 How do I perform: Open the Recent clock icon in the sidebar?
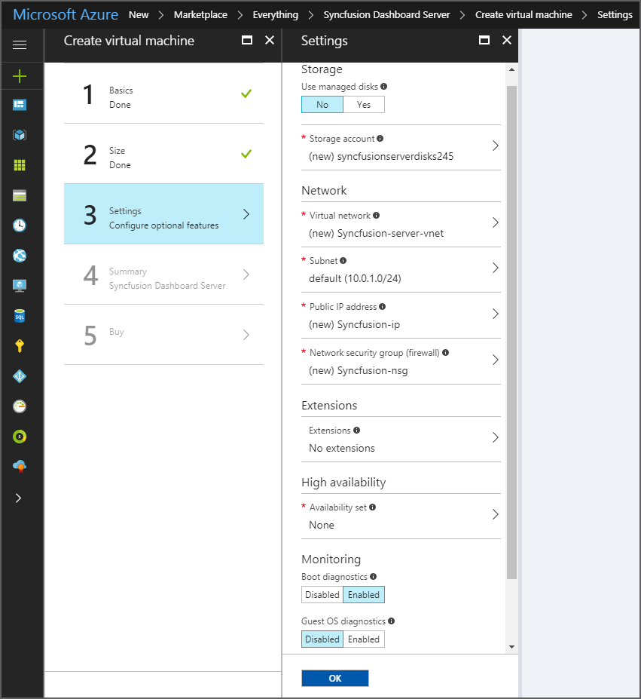pyautogui.click(x=20, y=225)
